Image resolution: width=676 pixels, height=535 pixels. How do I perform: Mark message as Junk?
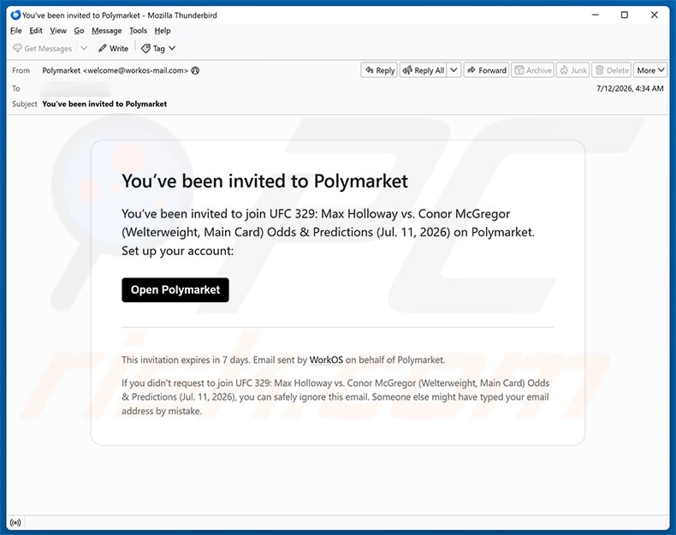coord(573,70)
